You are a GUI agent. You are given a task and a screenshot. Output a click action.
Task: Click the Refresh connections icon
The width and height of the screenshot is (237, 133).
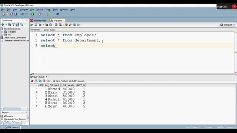[10, 25]
